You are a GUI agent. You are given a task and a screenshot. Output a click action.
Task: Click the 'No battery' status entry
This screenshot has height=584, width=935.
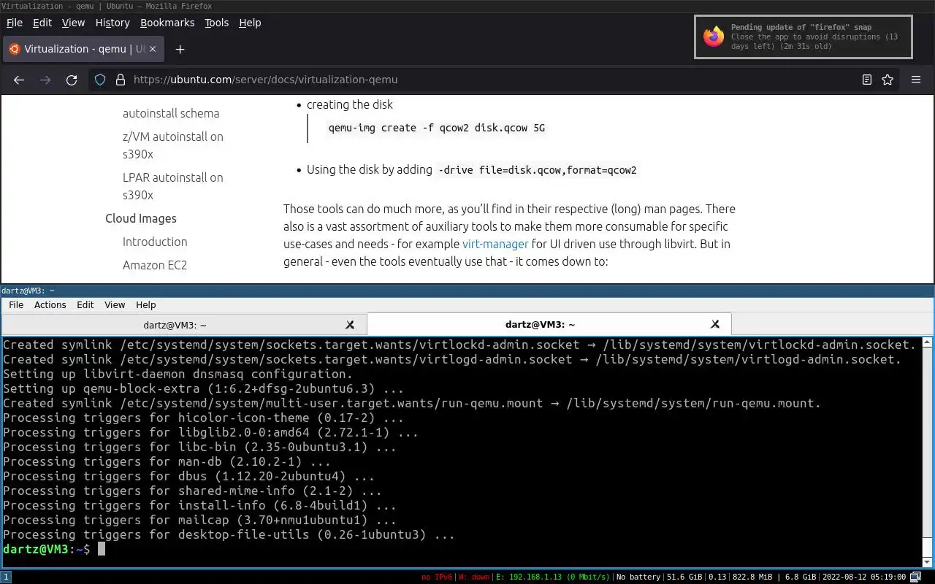pos(638,577)
